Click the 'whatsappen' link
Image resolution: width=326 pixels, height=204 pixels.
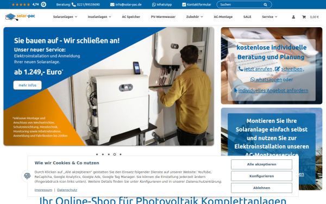point(268,79)
